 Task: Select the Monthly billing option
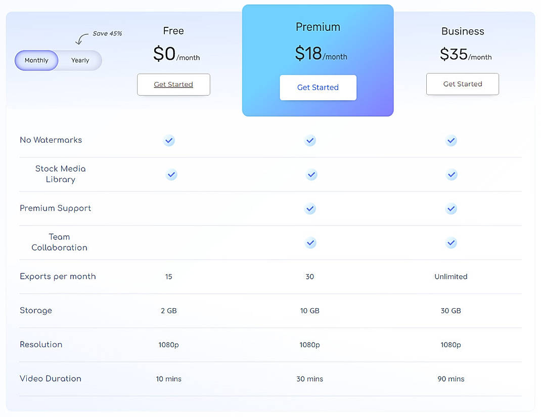coord(36,60)
